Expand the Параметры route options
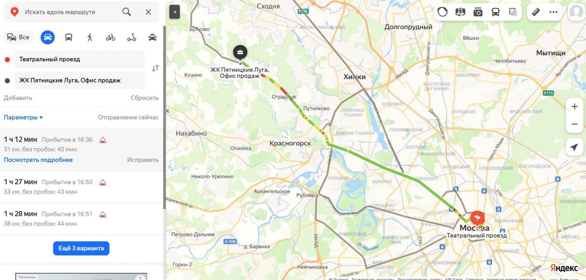 pos(23,117)
